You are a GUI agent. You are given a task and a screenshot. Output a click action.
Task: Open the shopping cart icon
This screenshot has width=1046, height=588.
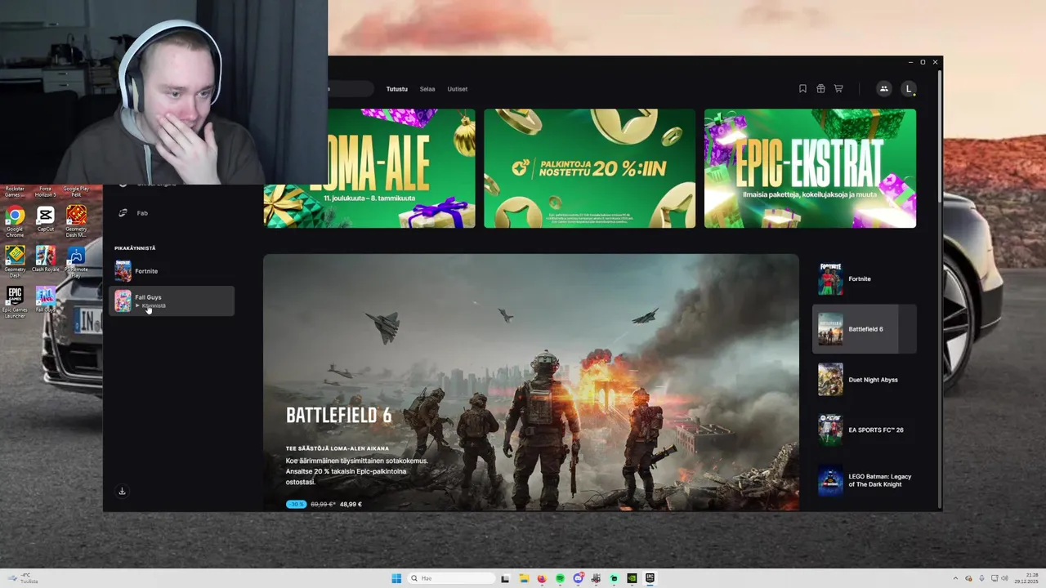(x=838, y=89)
